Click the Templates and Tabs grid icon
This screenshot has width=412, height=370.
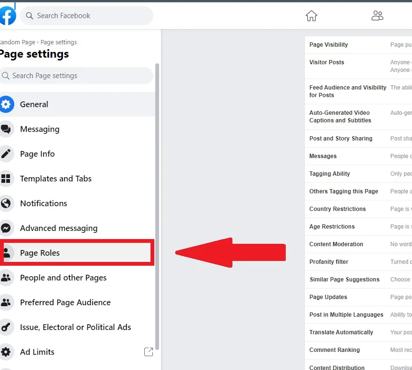pyautogui.click(x=6, y=179)
